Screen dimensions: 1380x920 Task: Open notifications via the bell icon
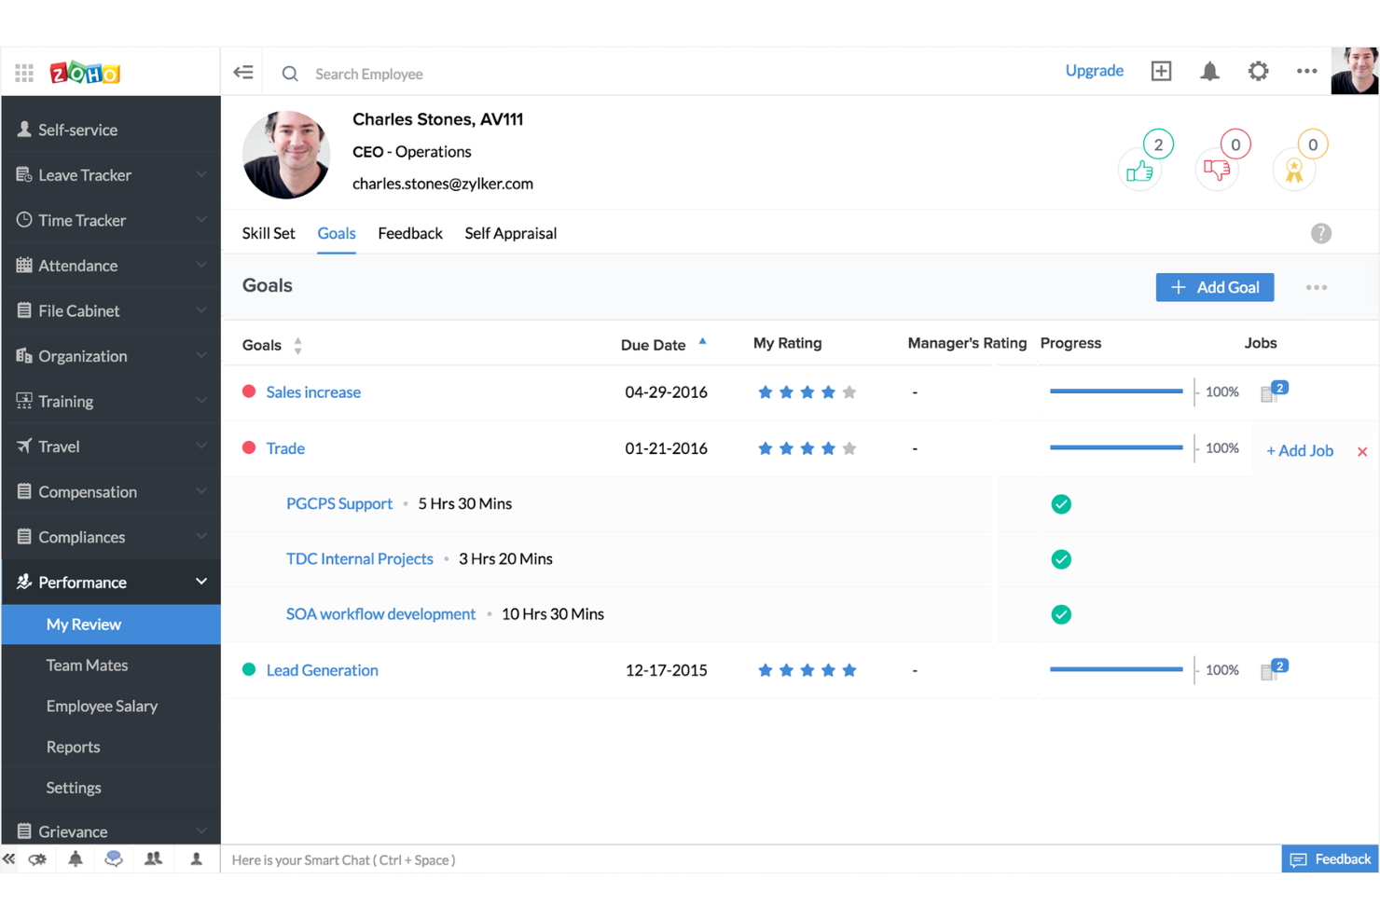[1209, 70]
